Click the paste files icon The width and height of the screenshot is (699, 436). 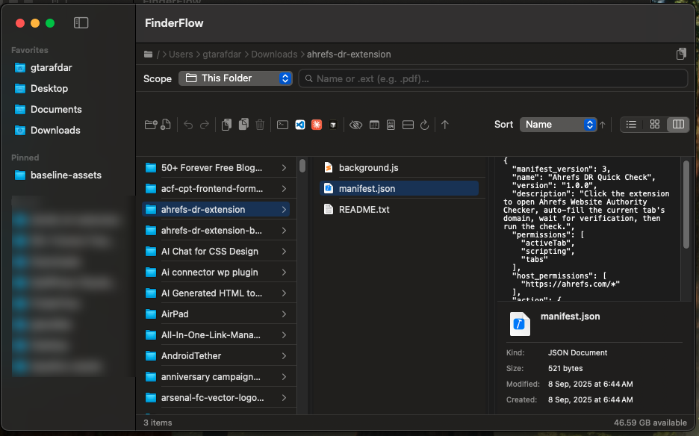coord(243,125)
